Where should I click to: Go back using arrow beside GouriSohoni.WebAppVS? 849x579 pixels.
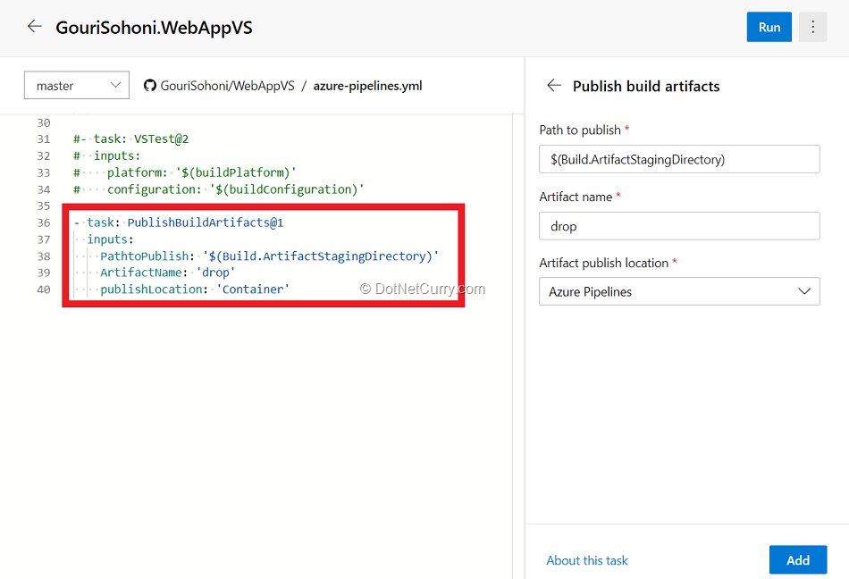tap(35, 26)
